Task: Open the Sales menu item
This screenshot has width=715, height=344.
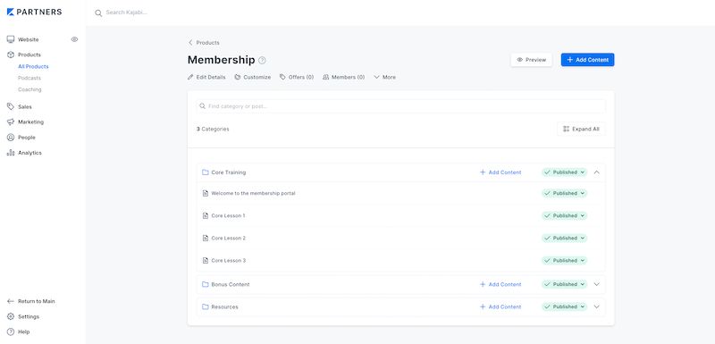Action: point(25,106)
